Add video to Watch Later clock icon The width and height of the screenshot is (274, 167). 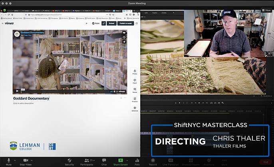point(124,37)
